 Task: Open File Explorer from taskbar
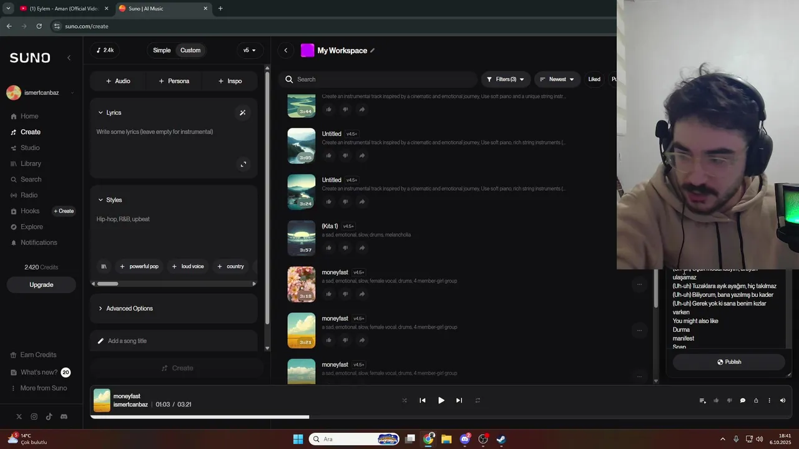click(x=446, y=439)
